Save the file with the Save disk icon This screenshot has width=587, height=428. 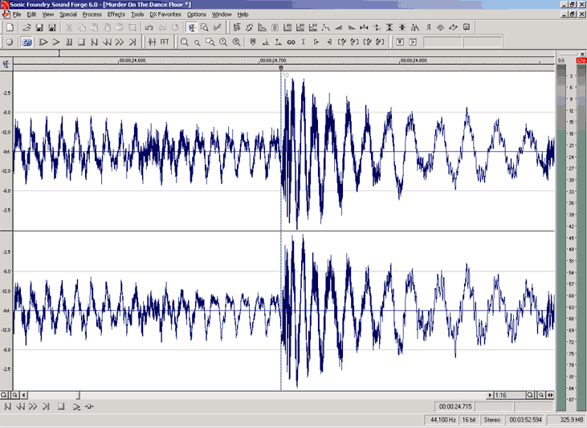pos(39,27)
